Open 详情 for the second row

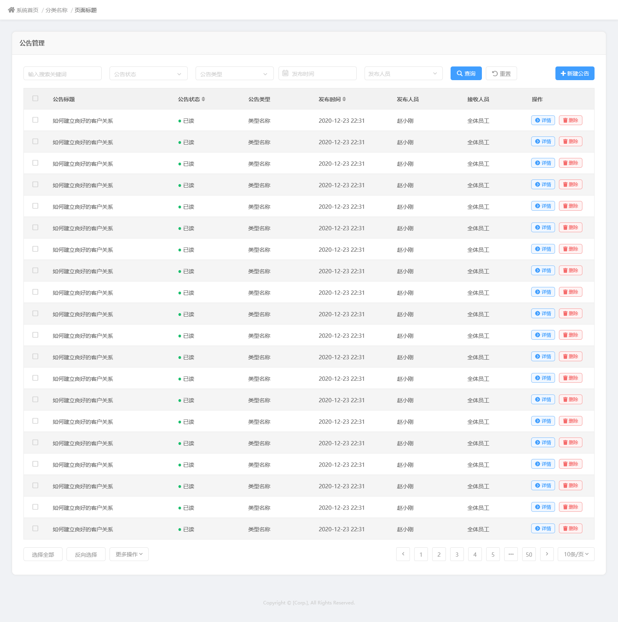[543, 142]
